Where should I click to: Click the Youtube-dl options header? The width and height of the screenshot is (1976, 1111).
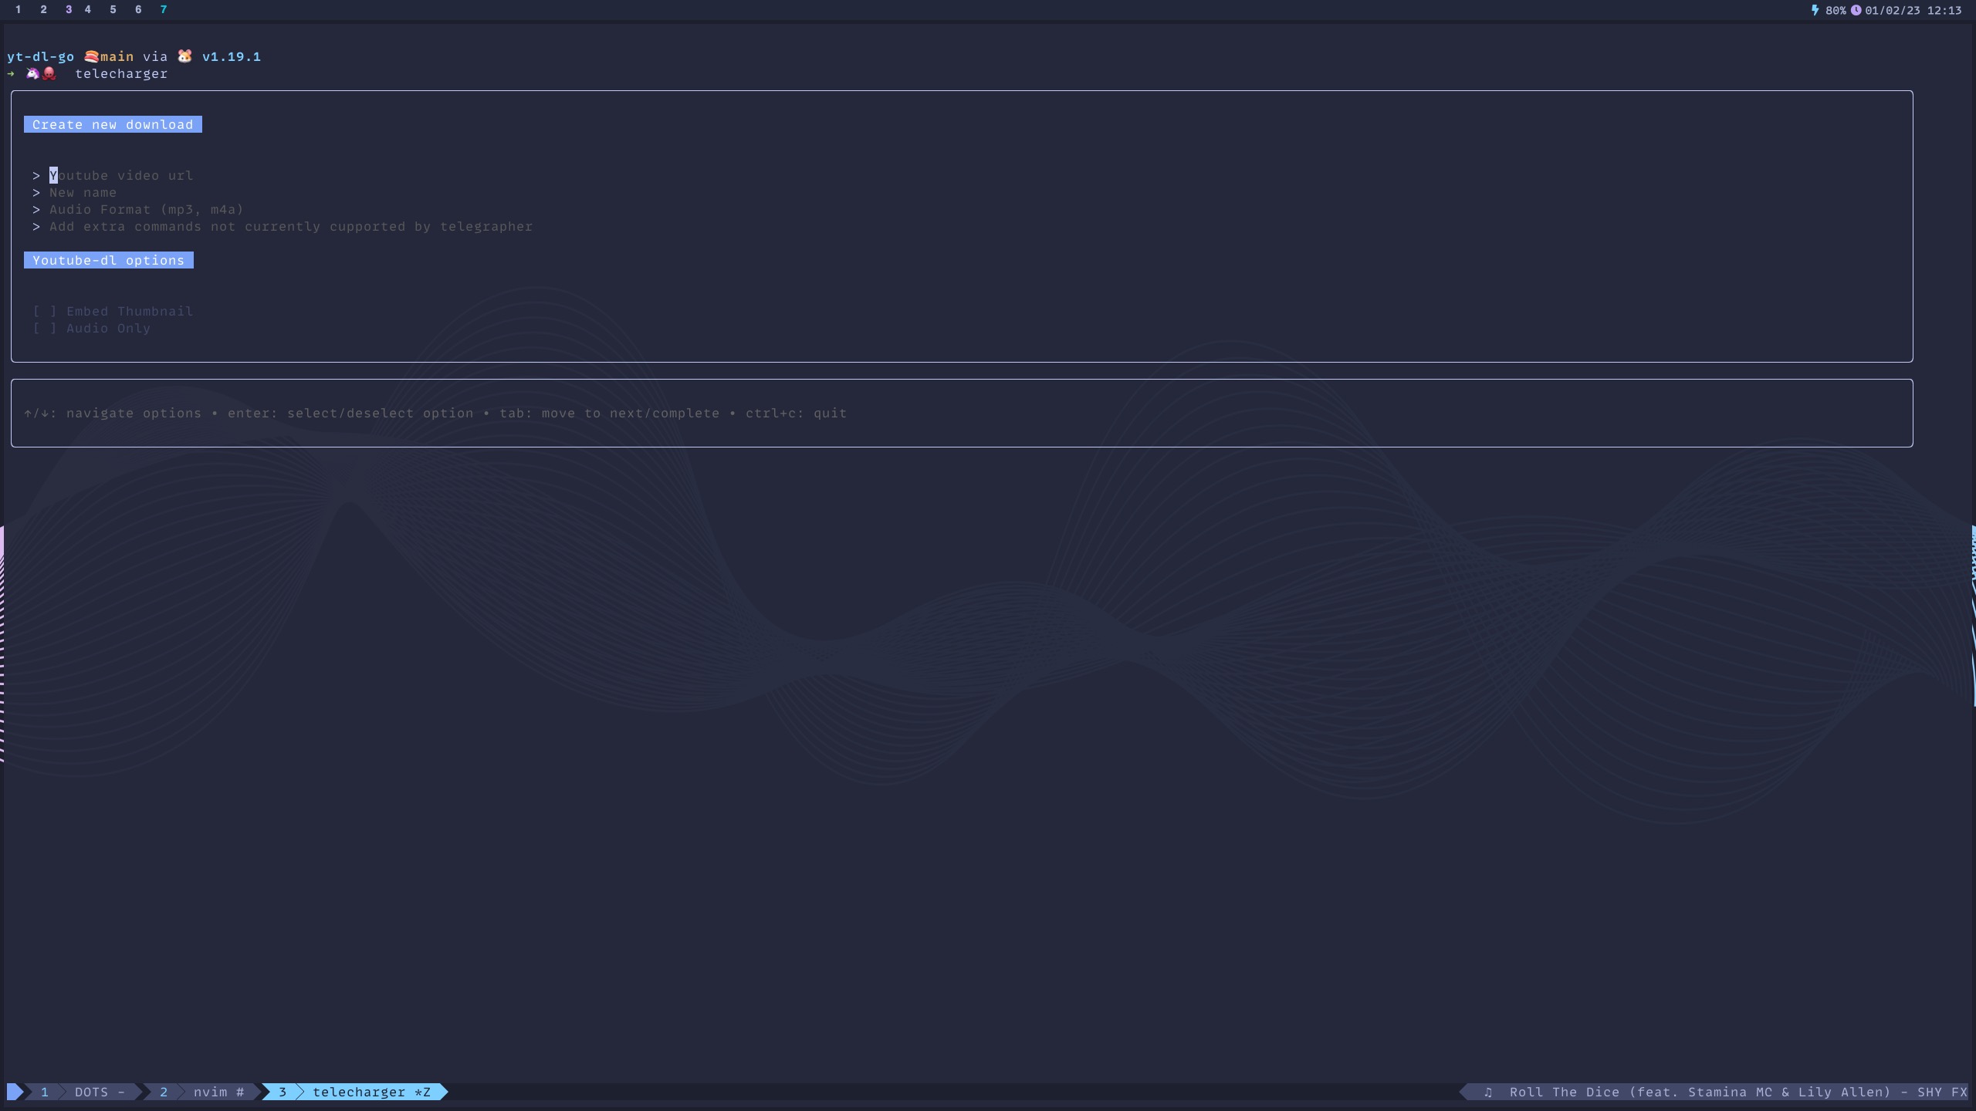tap(108, 260)
